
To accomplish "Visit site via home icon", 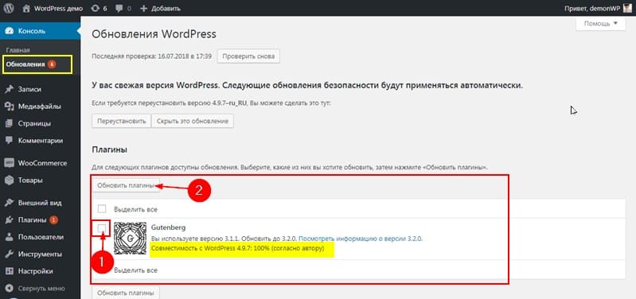I will [x=26, y=8].
